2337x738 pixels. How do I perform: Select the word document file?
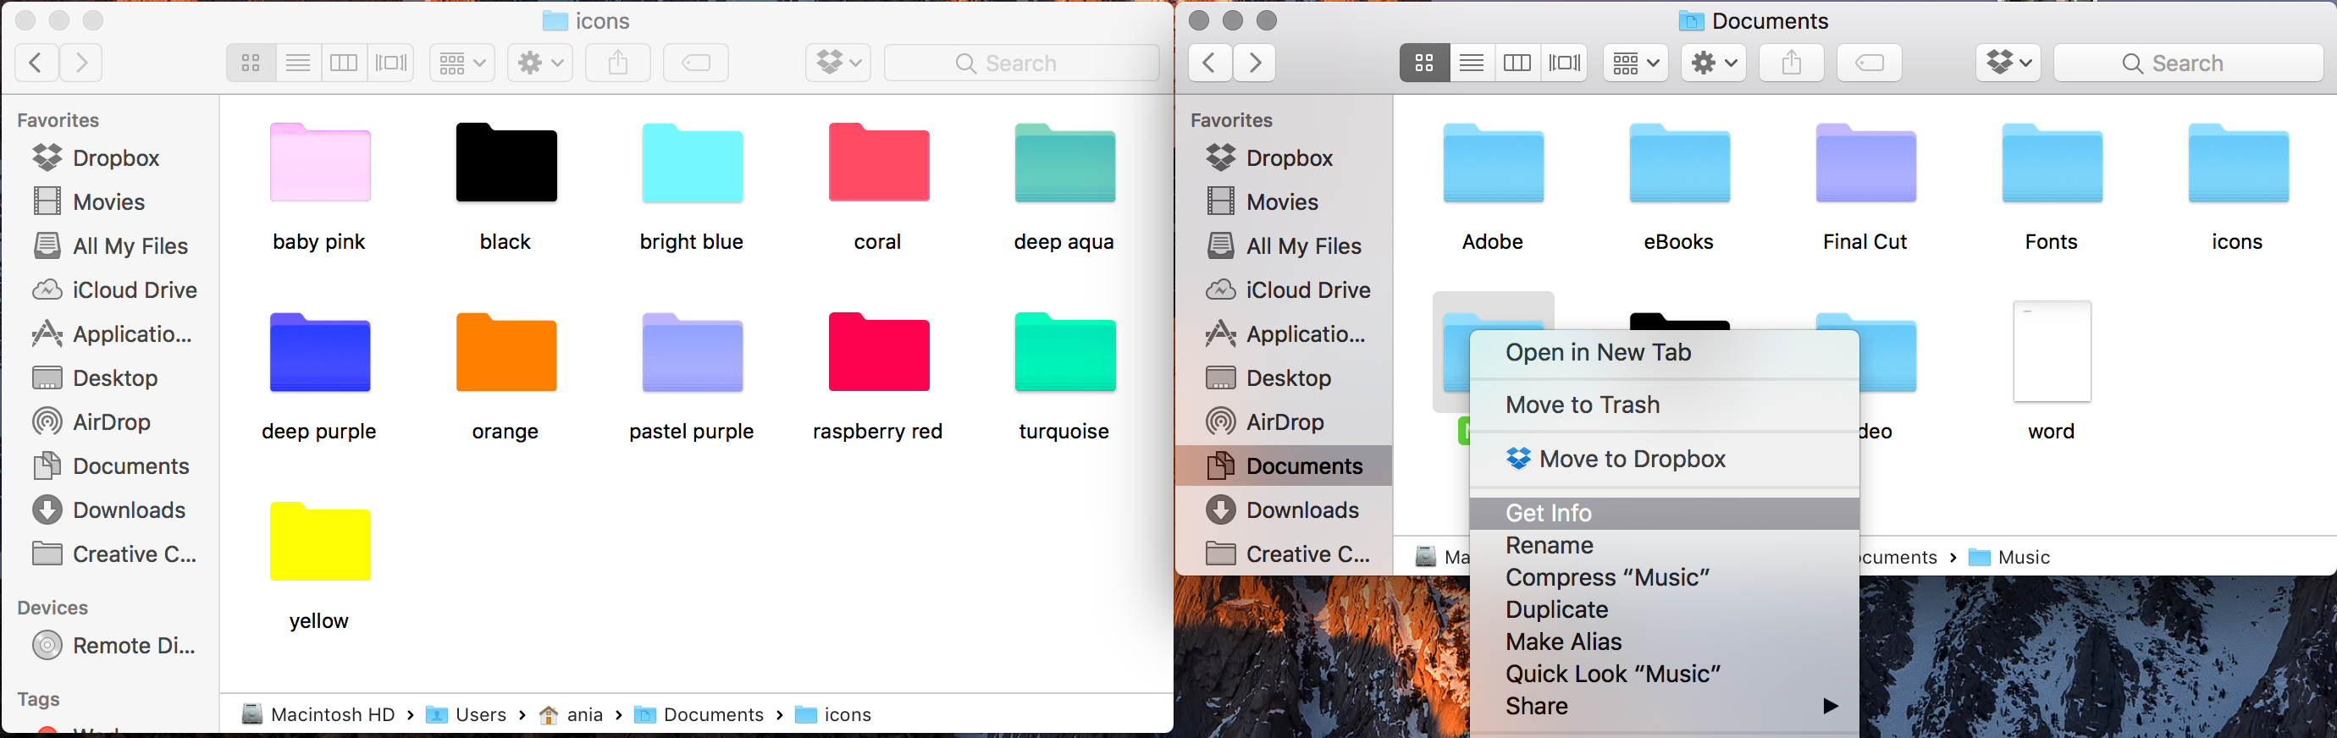(x=2052, y=352)
